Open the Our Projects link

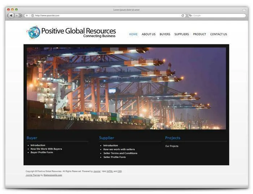172,146
